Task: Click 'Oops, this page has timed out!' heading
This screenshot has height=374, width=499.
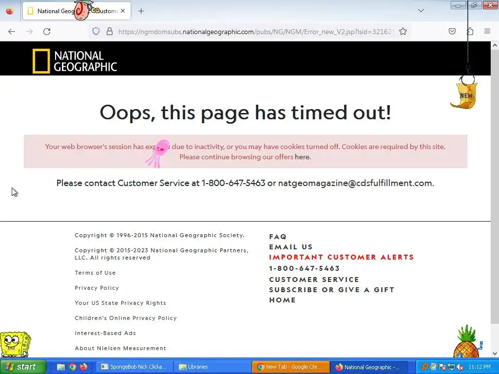Action: coord(245,112)
